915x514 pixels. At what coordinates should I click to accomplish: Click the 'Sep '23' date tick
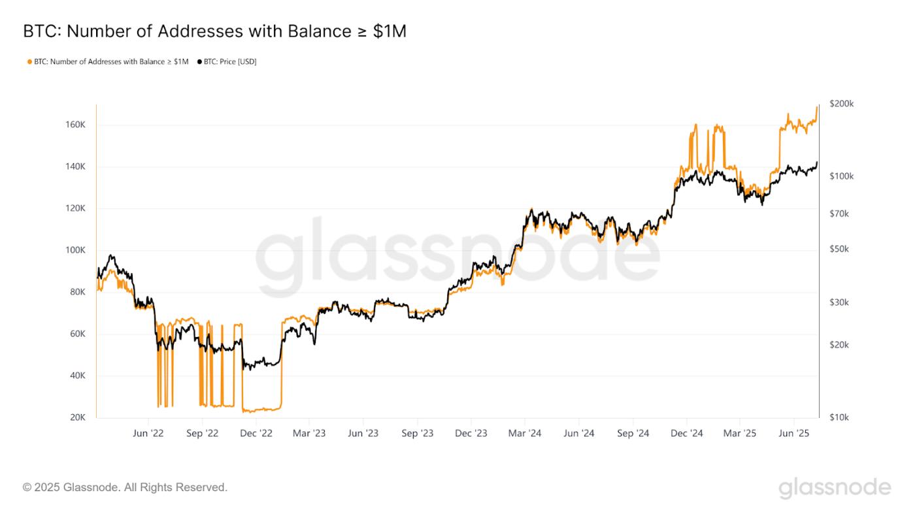click(x=418, y=433)
